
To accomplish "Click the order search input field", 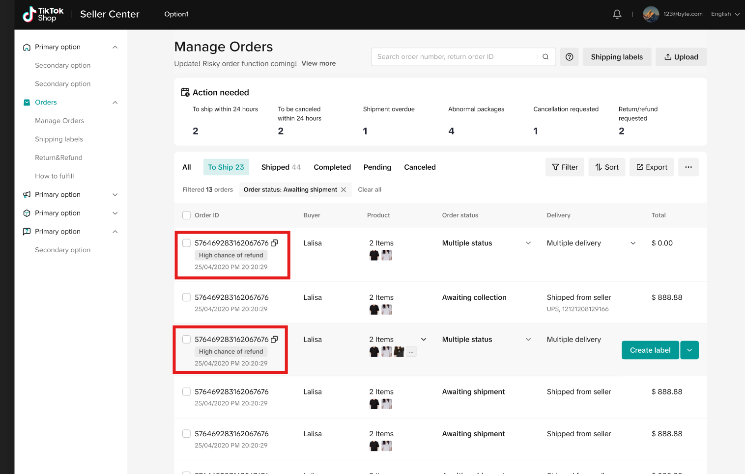I will (x=455, y=57).
